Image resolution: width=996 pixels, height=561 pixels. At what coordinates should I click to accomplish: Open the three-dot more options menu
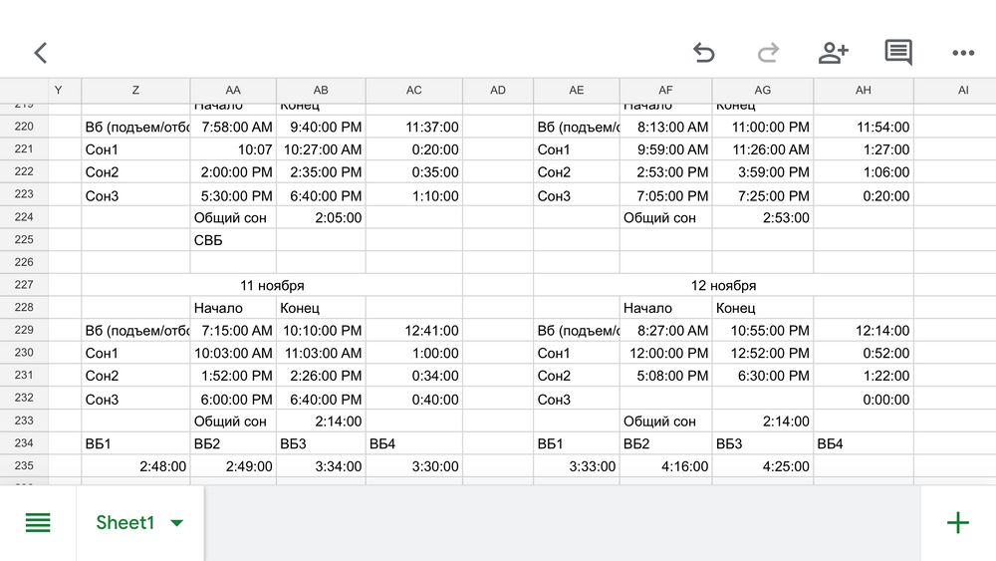coord(962,53)
